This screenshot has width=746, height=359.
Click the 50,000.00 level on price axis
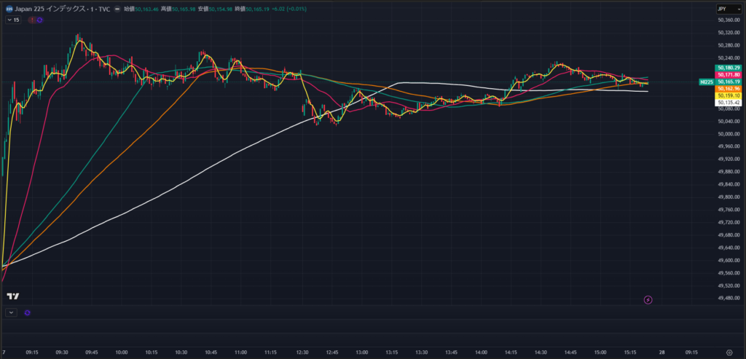point(729,134)
